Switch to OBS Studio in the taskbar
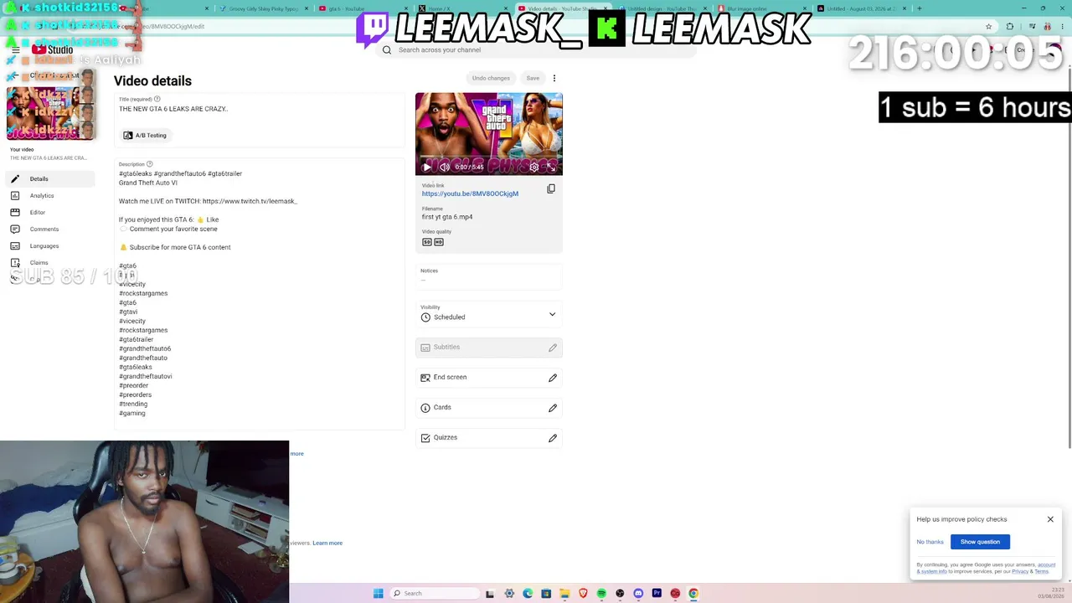The height and width of the screenshot is (603, 1072). click(x=620, y=593)
